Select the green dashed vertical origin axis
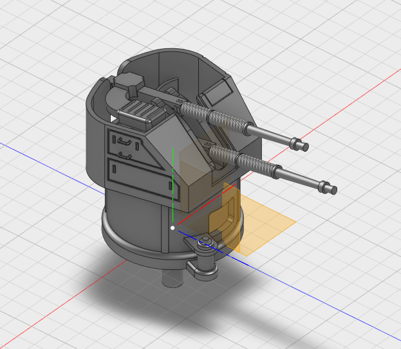Image resolution: width=401 pixels, height=349 pixels. (173, 185)
